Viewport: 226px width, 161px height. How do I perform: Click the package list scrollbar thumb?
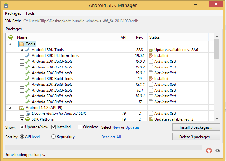217,49
